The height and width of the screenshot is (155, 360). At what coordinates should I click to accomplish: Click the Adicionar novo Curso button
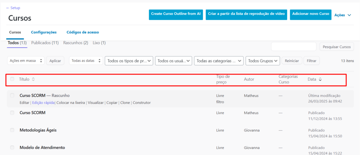(310, 14)
